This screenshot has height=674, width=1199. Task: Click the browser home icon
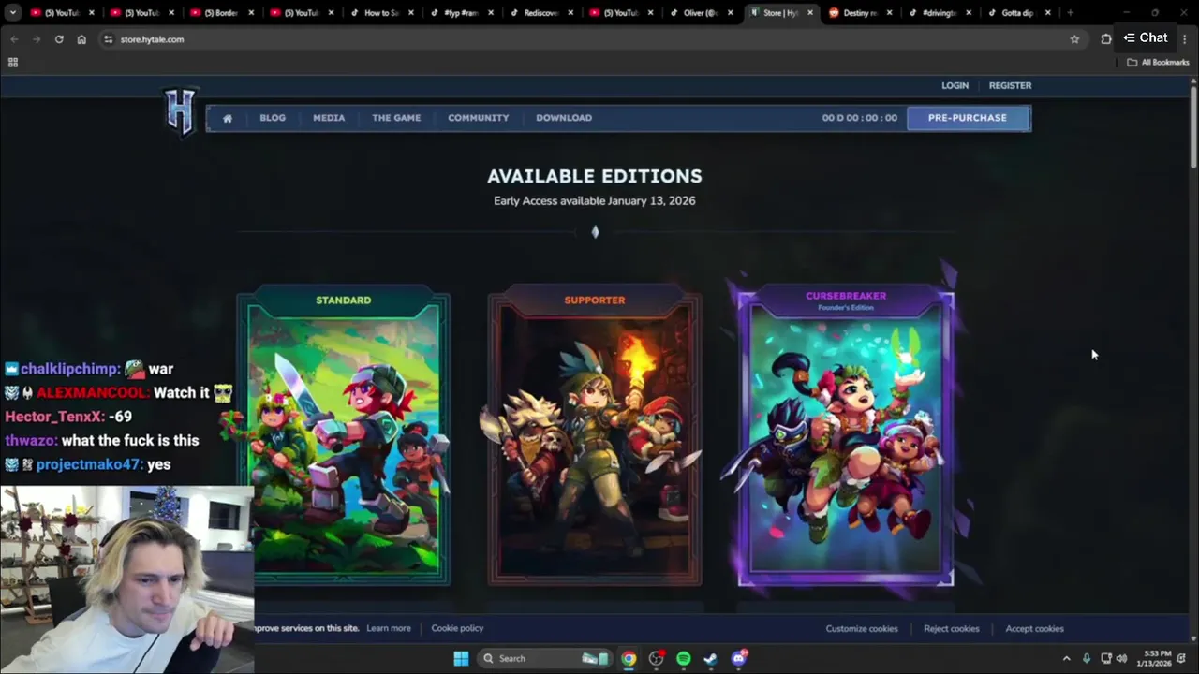[81, 39]
